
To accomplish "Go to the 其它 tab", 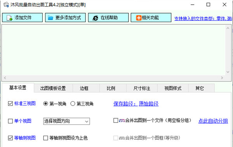I will tap(201, 88).
